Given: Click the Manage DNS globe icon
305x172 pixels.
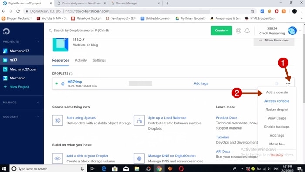Looking at the screenshot, I should pos(139,158).
